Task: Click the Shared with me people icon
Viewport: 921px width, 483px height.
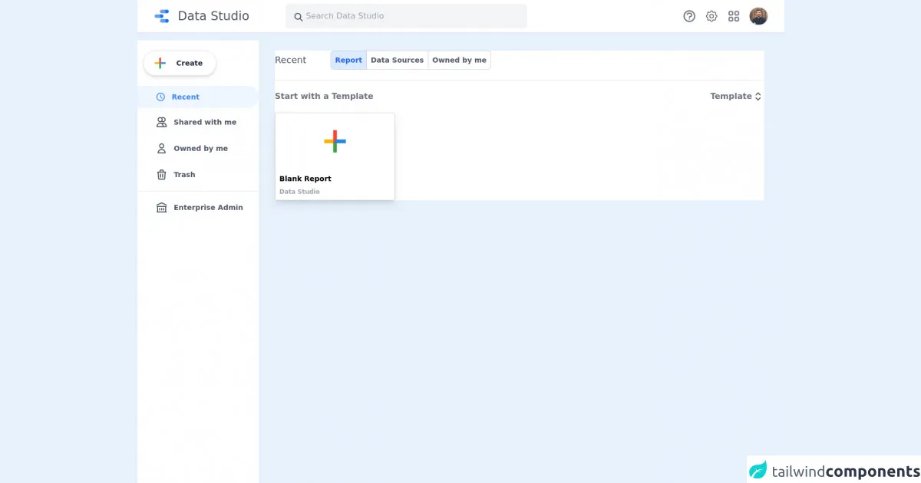Action: pyautogui.click(x=161, y=123)
